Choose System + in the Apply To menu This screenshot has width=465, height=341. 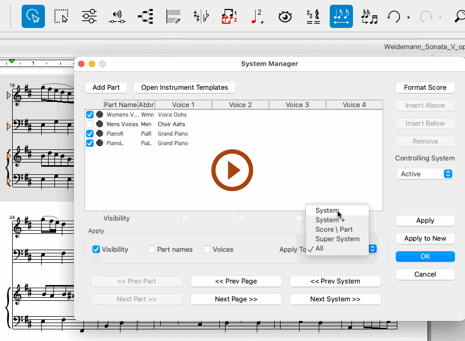[337, 220]
